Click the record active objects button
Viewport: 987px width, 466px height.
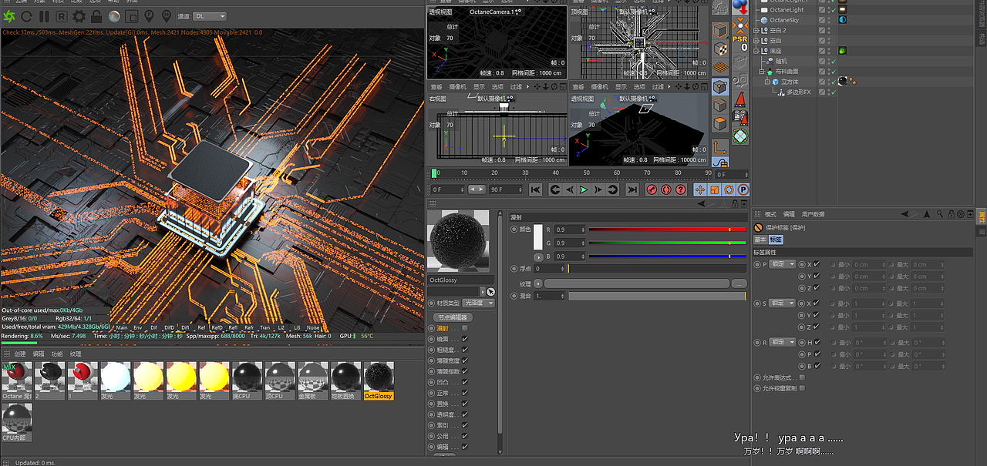652,189
